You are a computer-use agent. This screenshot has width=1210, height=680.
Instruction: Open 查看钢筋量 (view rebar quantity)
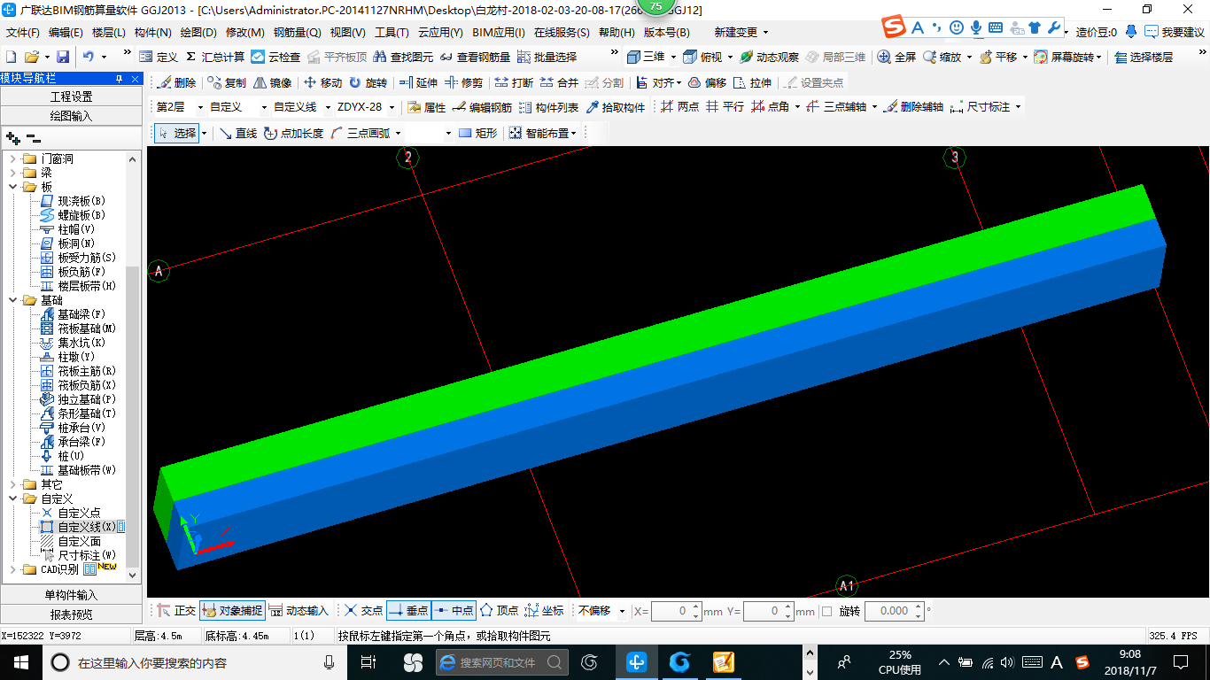[475, 57]
